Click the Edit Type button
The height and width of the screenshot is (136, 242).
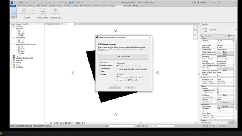232,36
